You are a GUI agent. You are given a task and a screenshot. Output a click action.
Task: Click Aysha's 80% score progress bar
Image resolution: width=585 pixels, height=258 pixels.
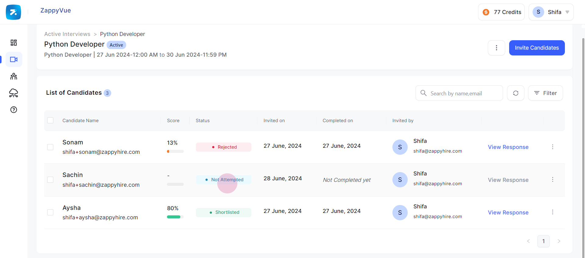[175, 217]
